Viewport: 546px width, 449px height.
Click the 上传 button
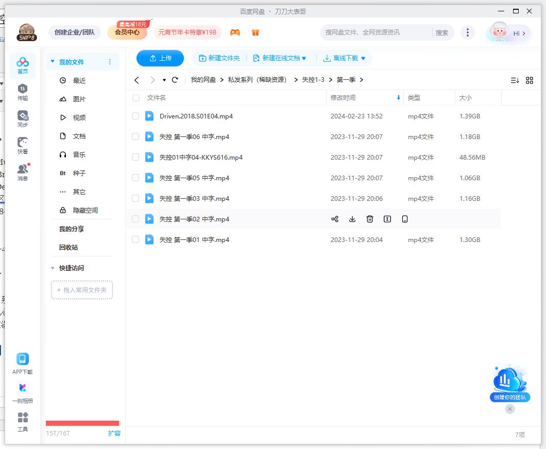click(x=160, y=58)
